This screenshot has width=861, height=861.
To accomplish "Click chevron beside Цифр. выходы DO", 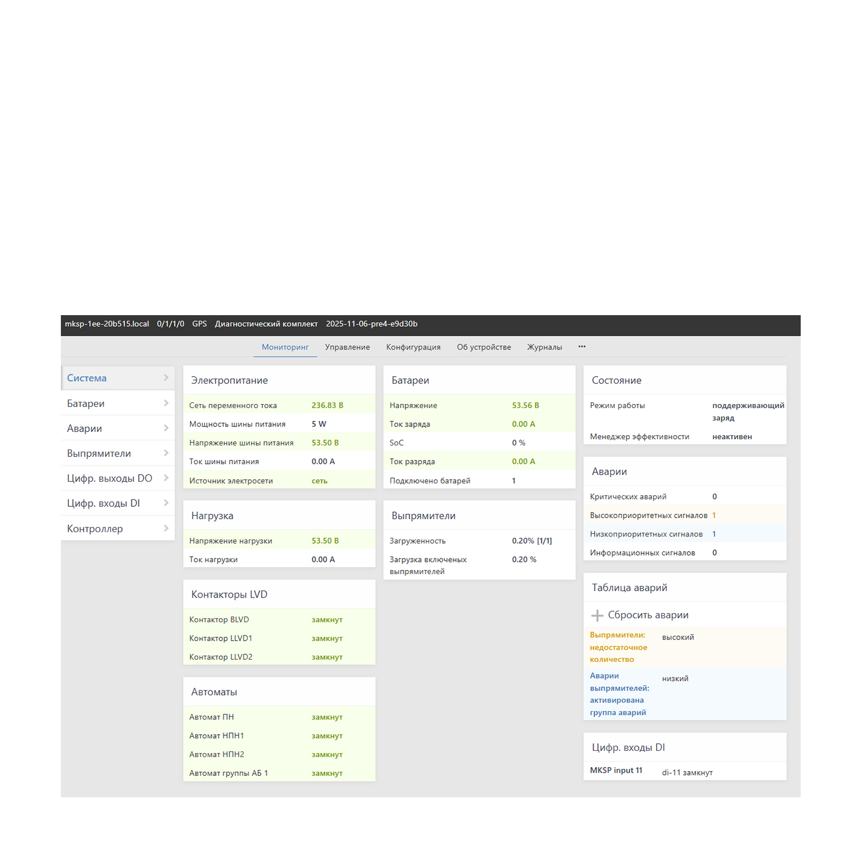I will point(166,478).
